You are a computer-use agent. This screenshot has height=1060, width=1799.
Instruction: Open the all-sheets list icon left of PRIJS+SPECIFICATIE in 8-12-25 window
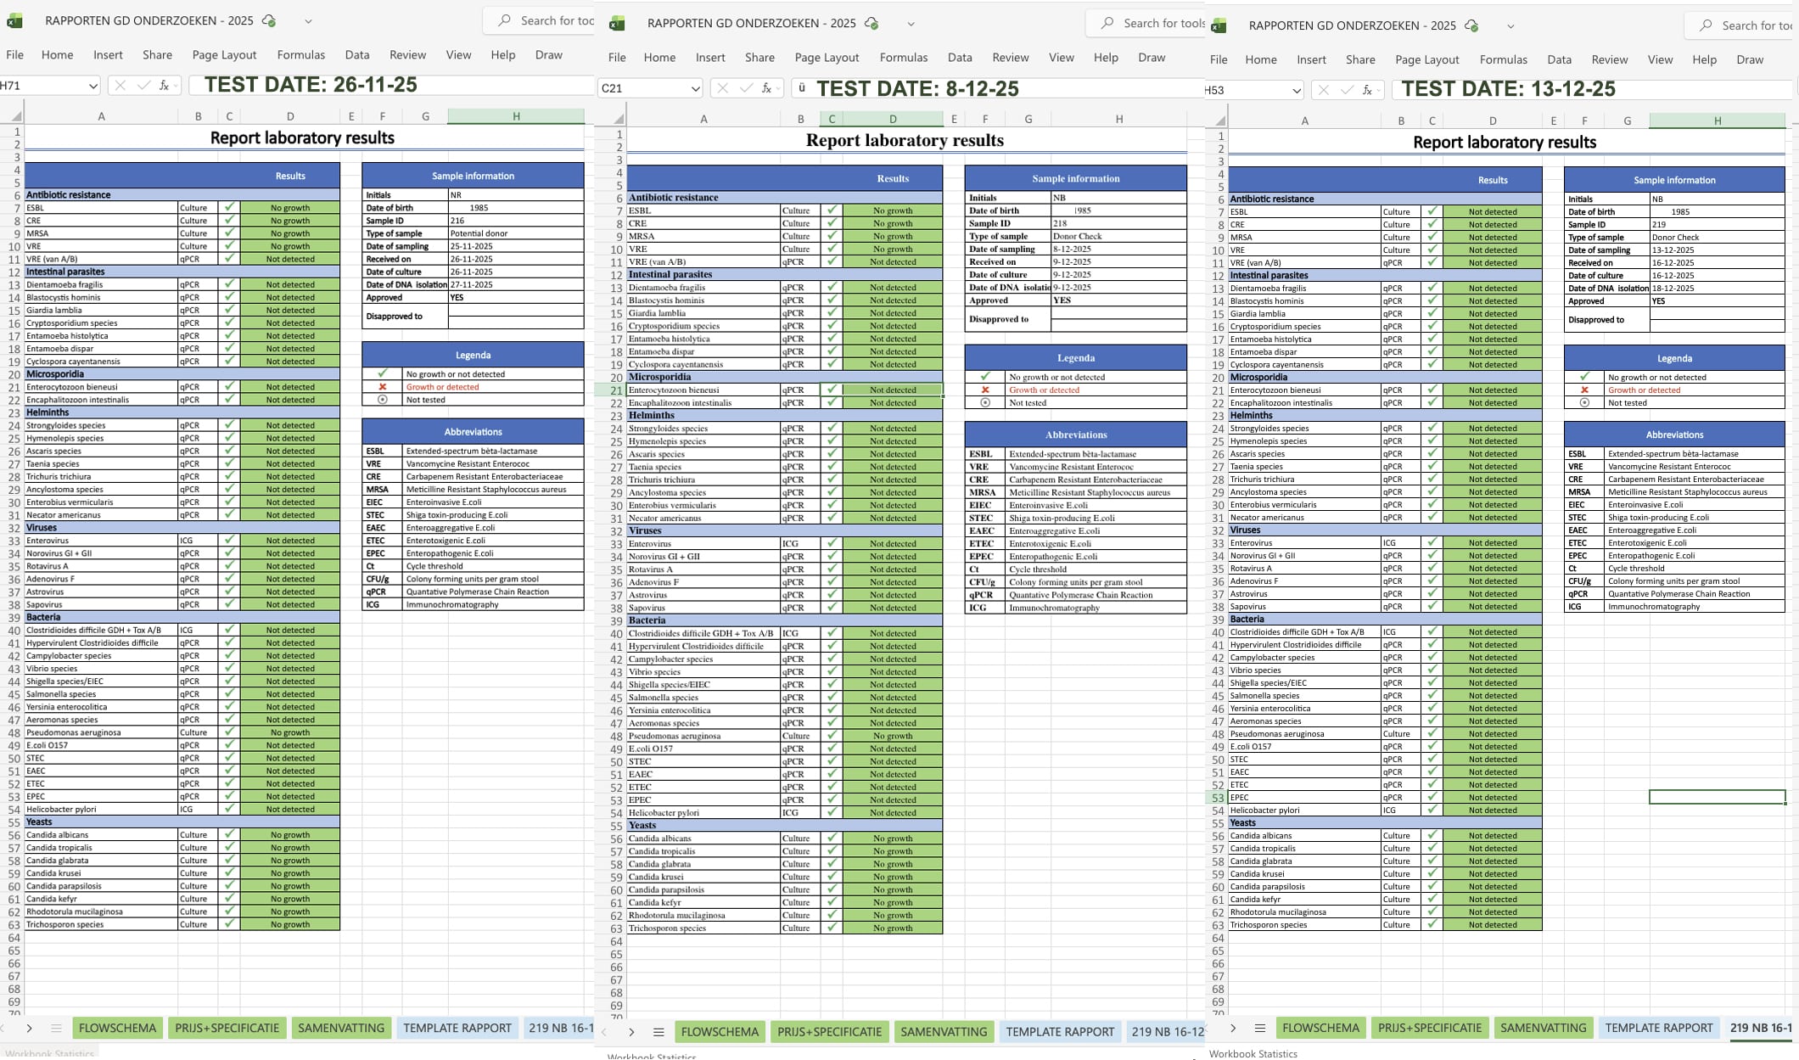(659, 1032)
